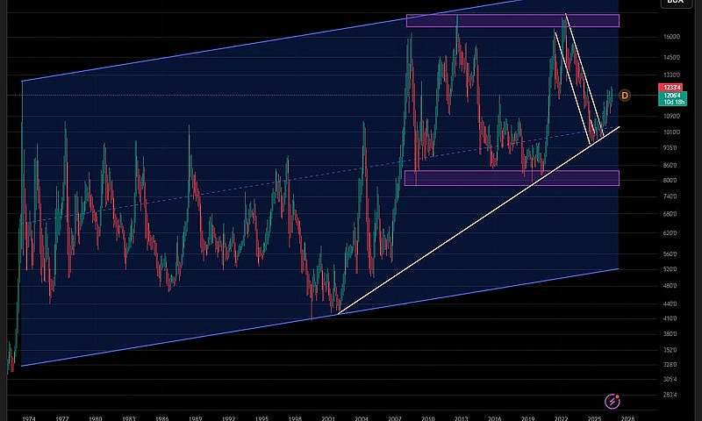The width and height of the screenshot is (702, 421).
Task: Click the 2010 label on time axis
Action: click(428, 418)
